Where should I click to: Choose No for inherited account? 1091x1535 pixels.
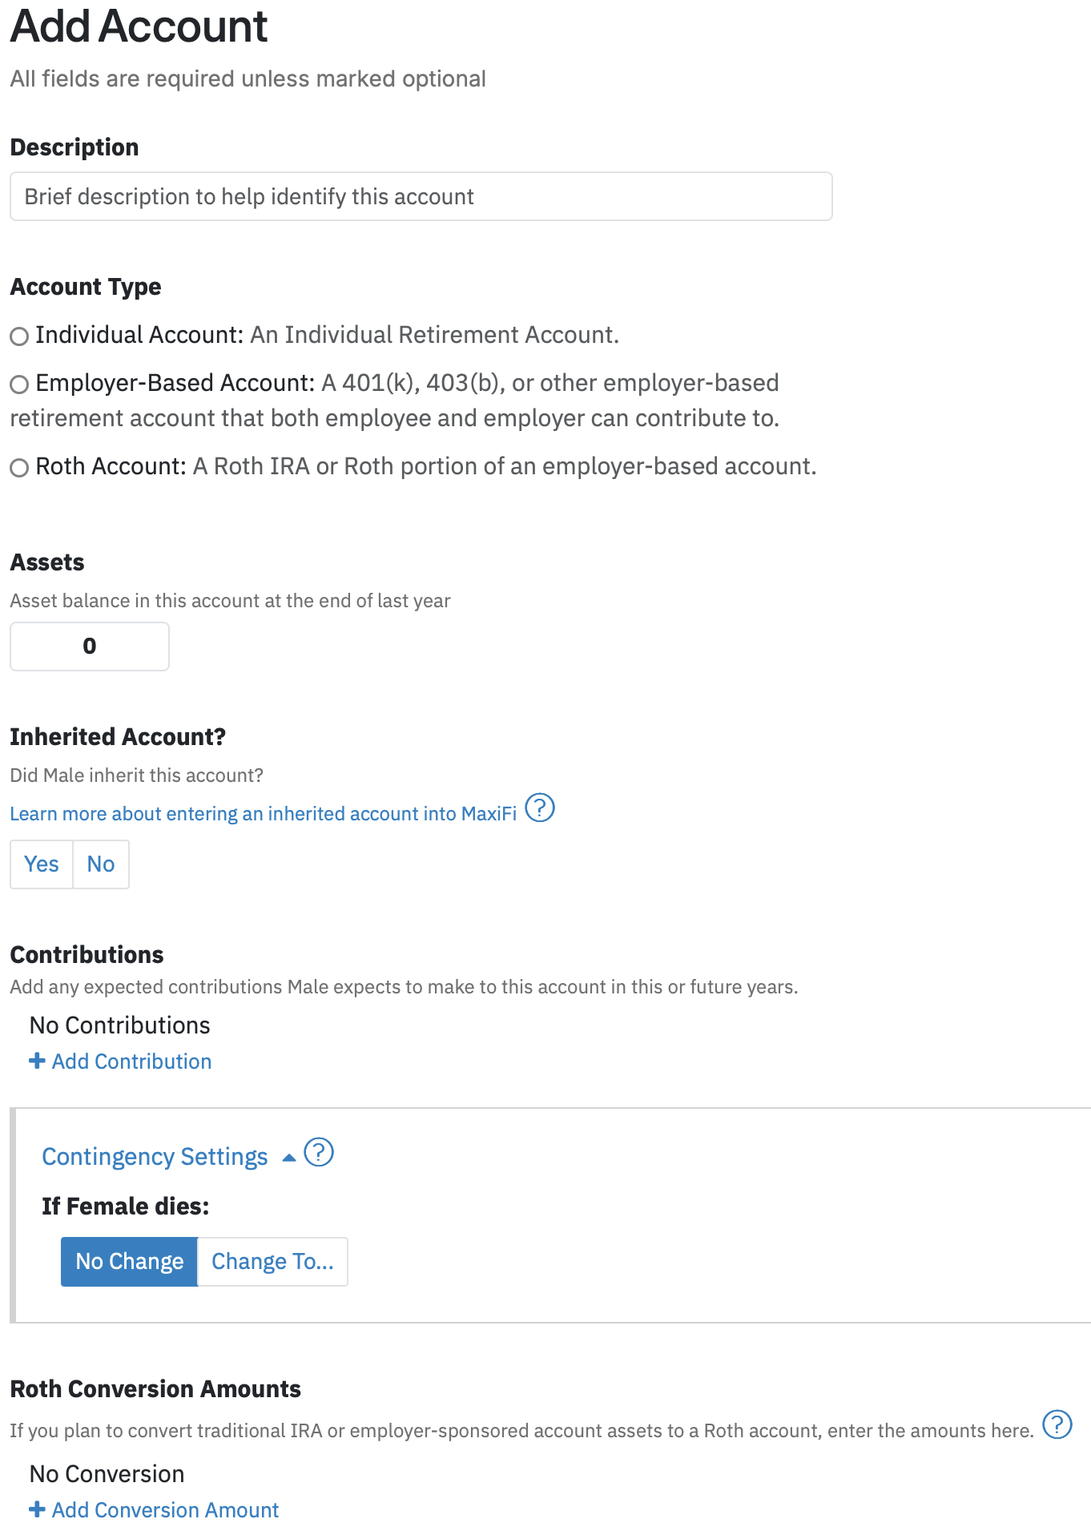(x=101, y=864)
